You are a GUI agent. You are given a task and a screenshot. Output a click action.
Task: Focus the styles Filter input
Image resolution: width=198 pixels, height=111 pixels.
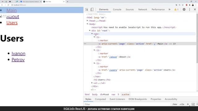point(127,104)
